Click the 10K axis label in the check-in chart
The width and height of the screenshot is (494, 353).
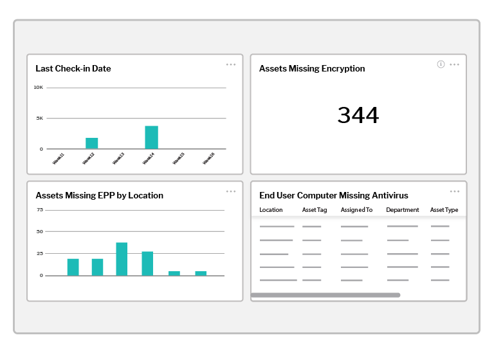click(x=39, y=88)
